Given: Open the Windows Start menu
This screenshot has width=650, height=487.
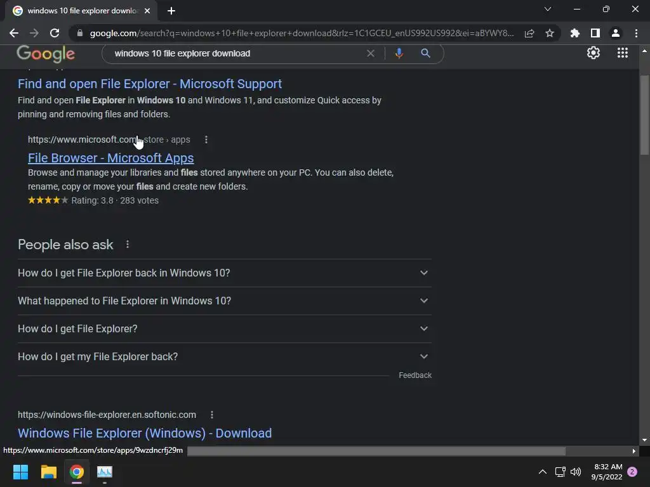Looking at the screenshot, I should (x=20, y=472).
